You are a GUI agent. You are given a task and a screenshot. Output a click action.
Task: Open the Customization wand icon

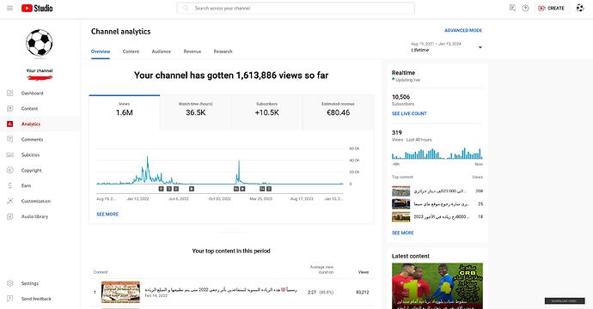click(10, 201)
